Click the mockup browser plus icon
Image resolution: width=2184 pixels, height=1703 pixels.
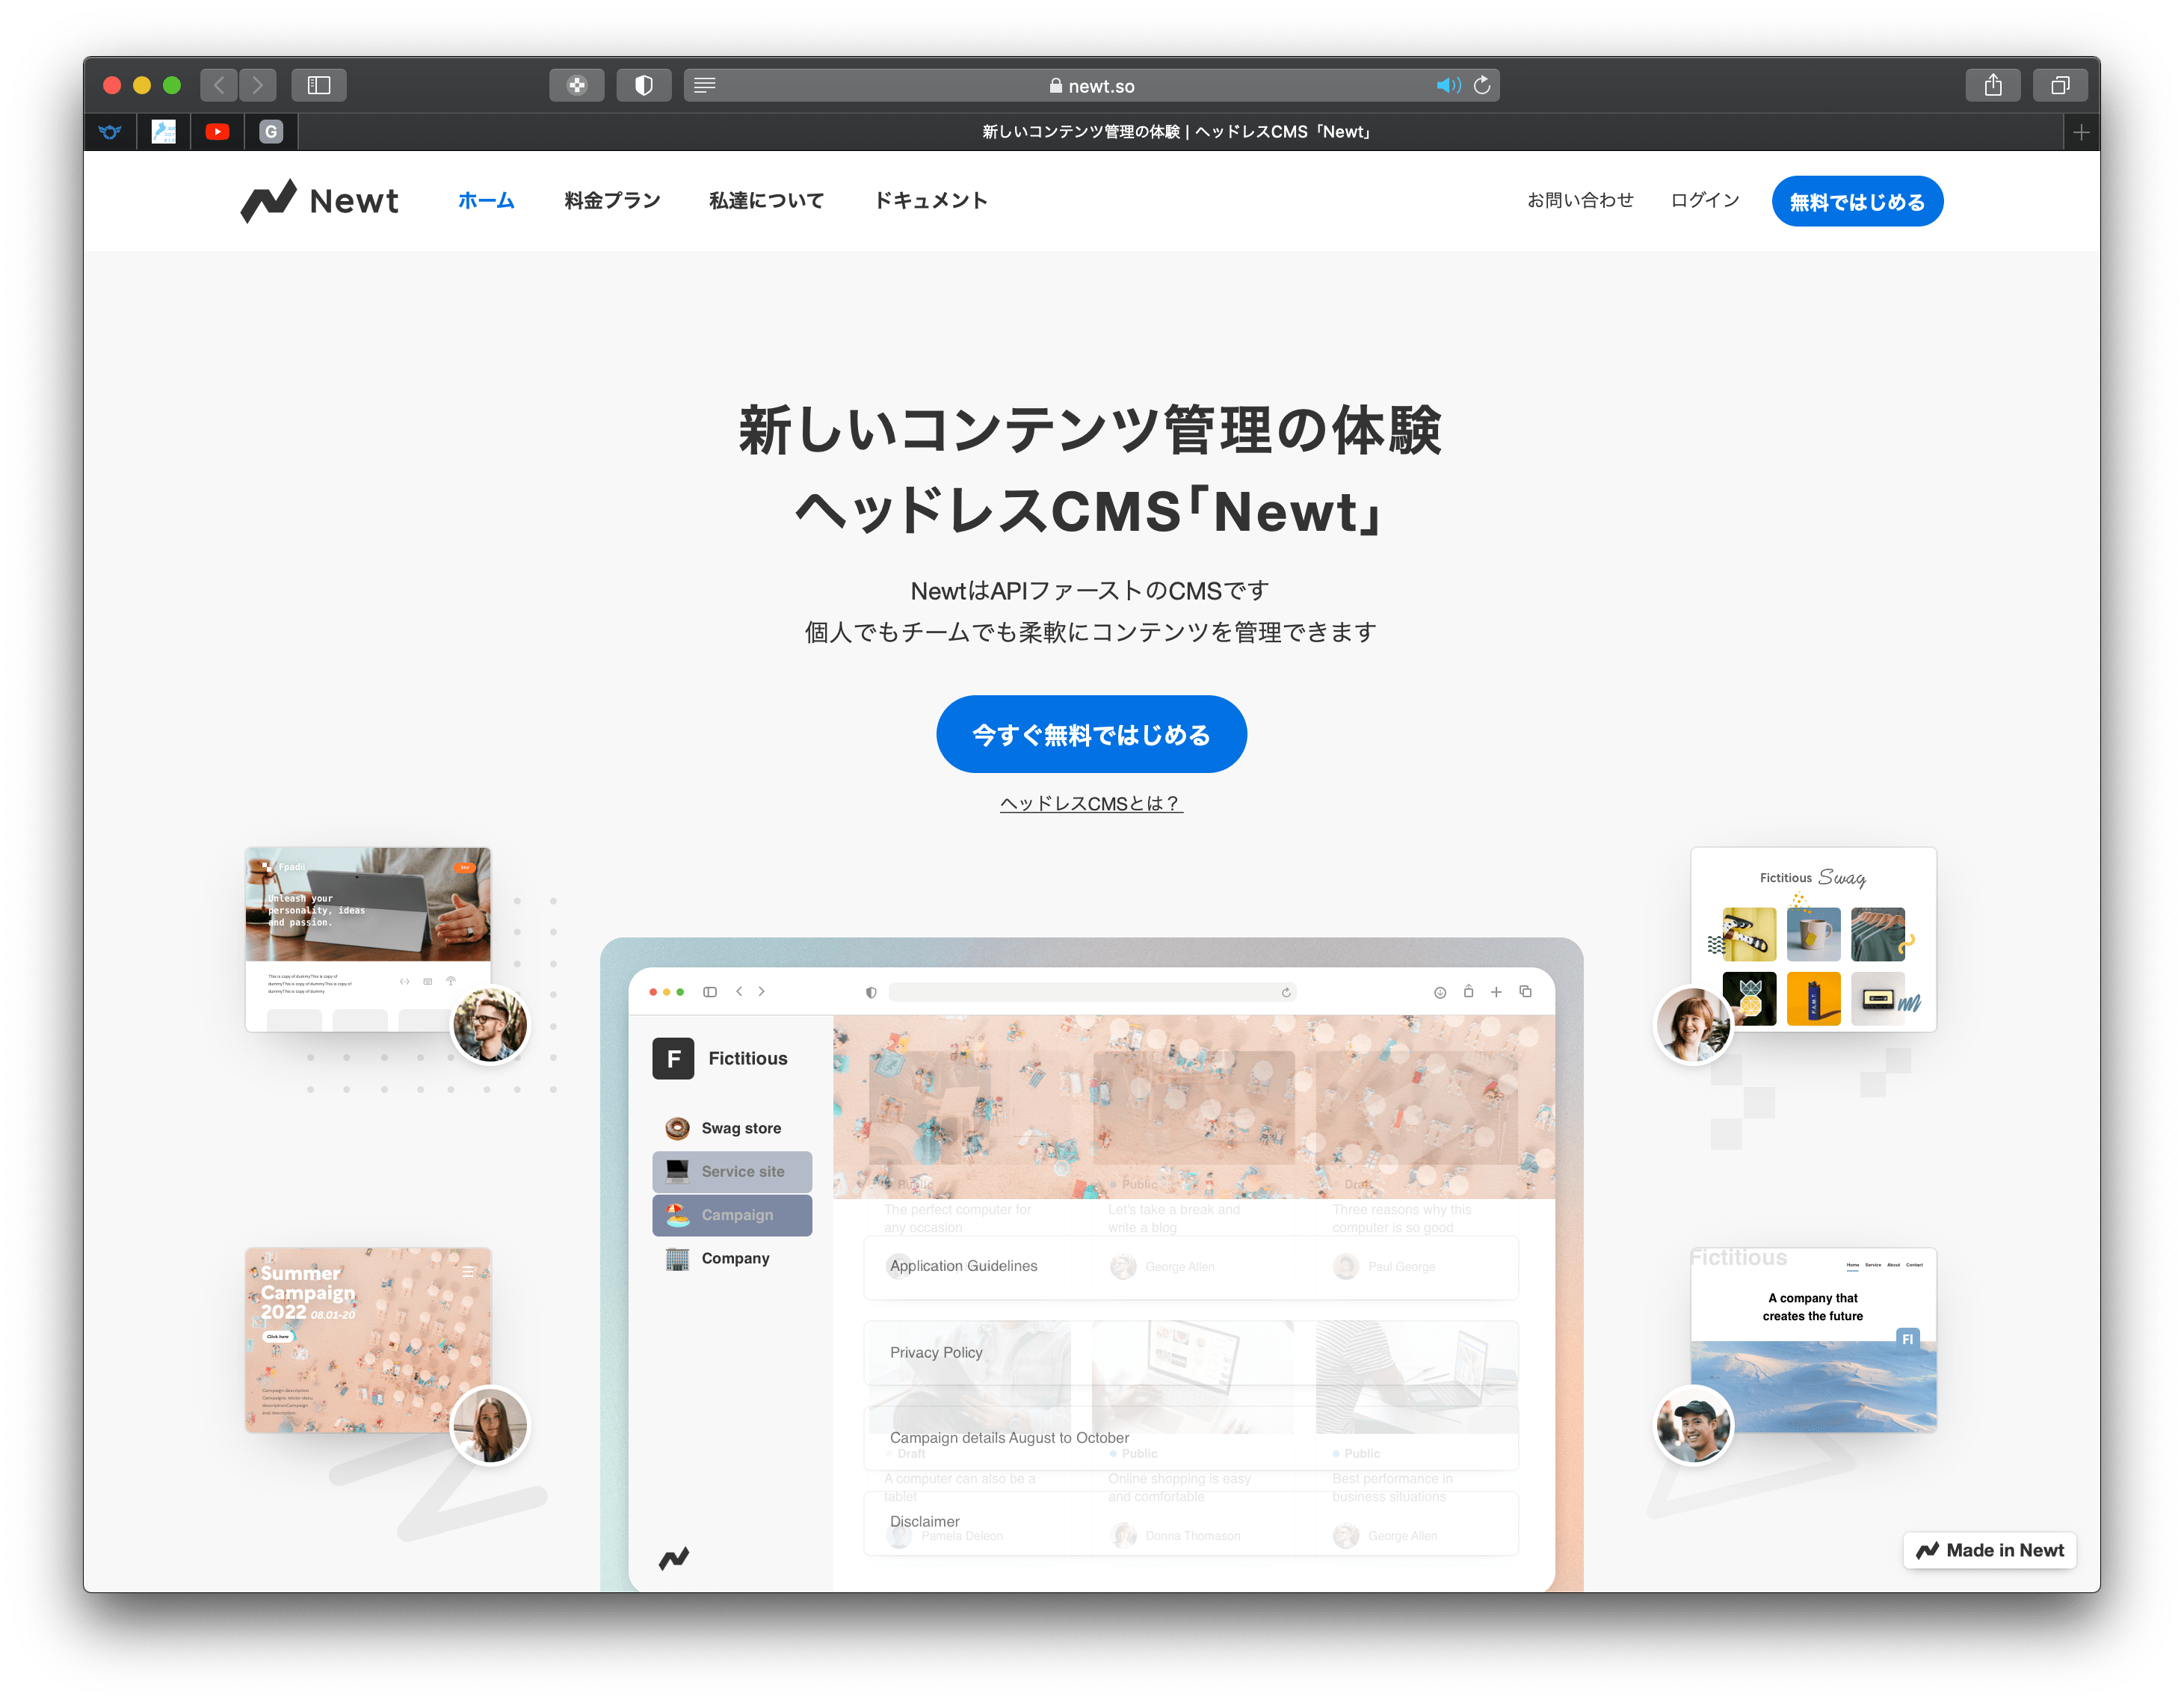[1496, 992]
